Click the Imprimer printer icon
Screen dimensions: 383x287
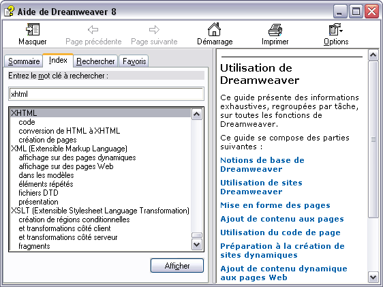(x=275, y=29)
